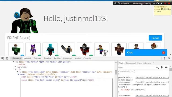Image resolution: width=172 pixels, height=97 pixels.
Task: Open the friend avatar holding black sword
Action: click(67, 49)
